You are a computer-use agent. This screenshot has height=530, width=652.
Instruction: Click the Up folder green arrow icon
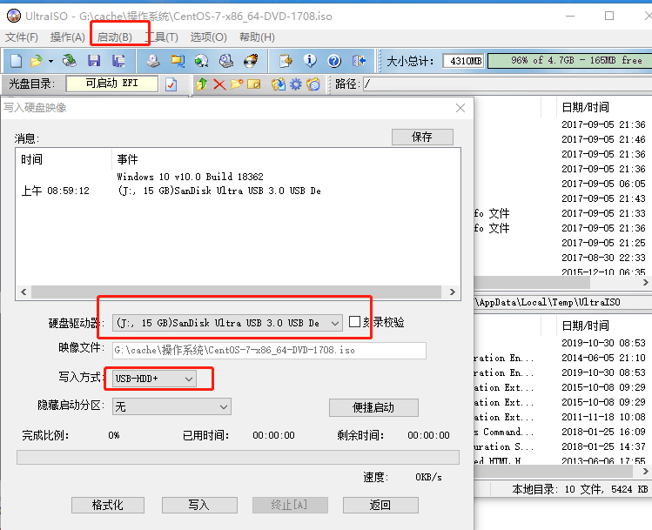coord(202,84)
